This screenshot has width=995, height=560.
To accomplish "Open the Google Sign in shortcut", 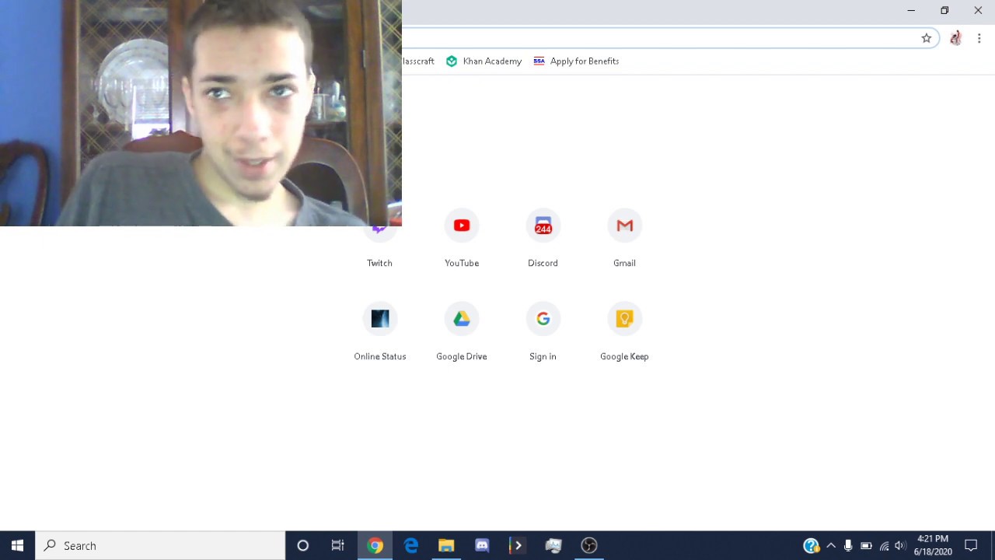I will pos(543,331).
